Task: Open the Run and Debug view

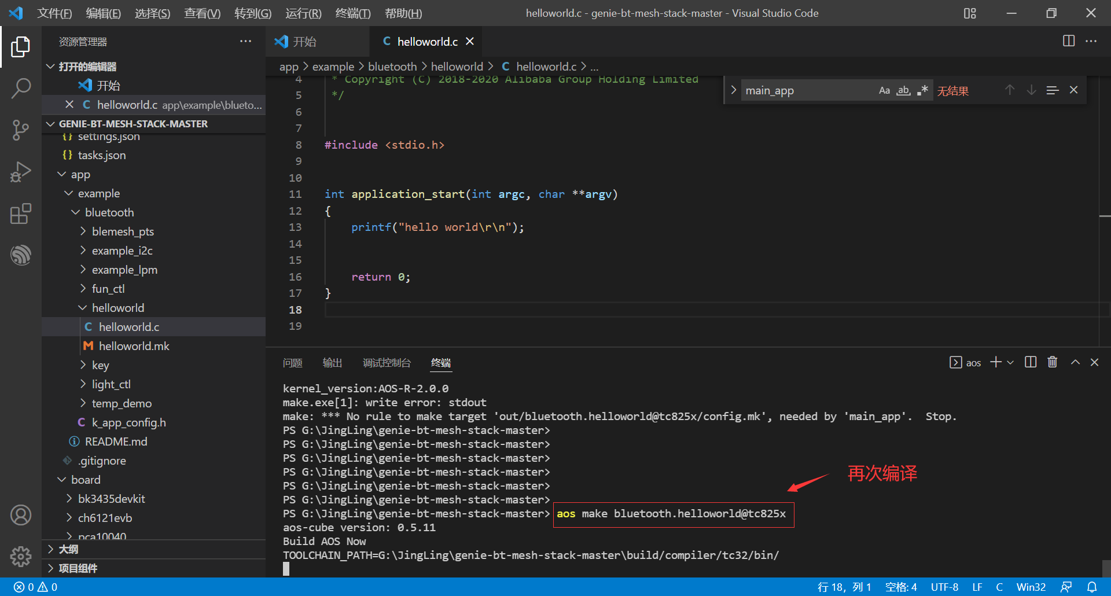Action: [x=21, y=172]
